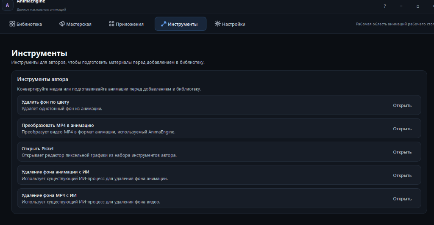The width and height of the screenshot is (434, 225).
Task: Click the Инструменты wrench icon
Action: 164,24
